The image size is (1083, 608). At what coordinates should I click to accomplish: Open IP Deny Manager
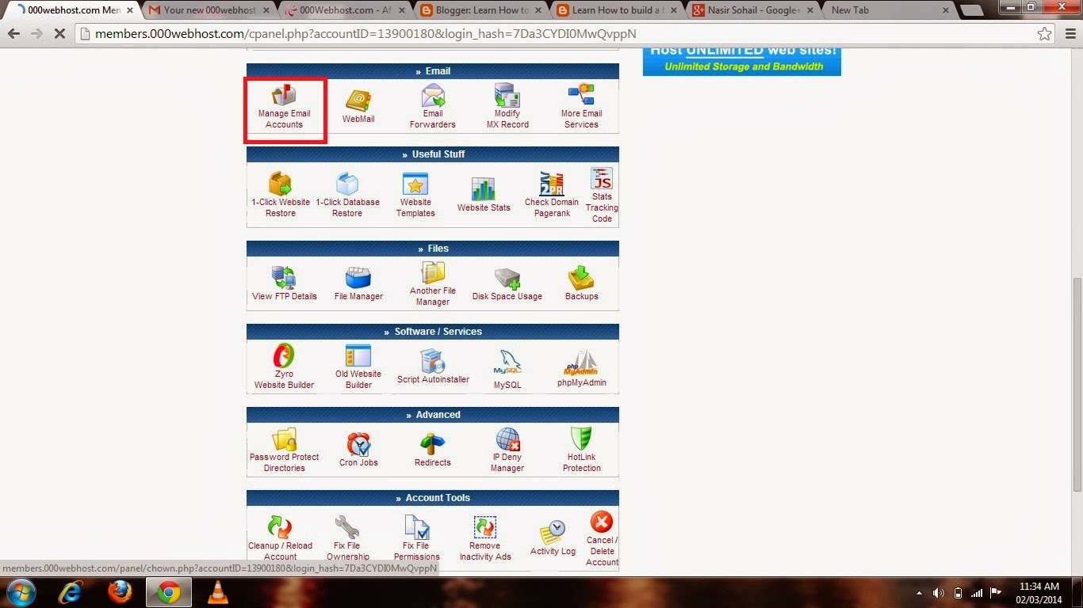[x=507, y=450]
